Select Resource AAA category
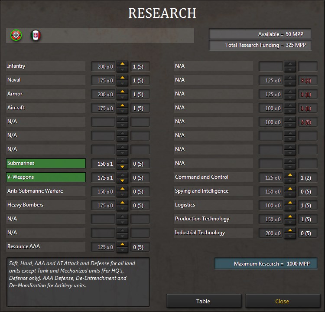Image resolution: width=325 pixels, height=312 pixels. [45, 247]
